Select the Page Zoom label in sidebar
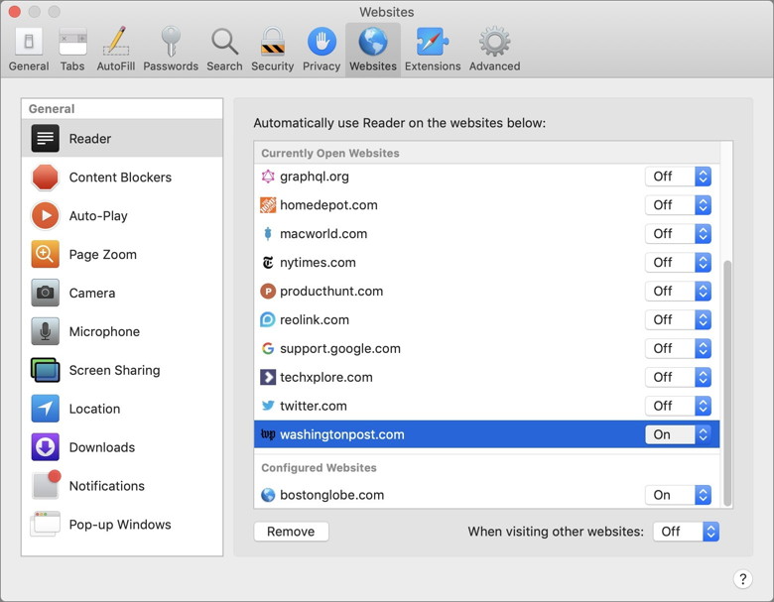This screenshot has width=774, height=602. 102,255
